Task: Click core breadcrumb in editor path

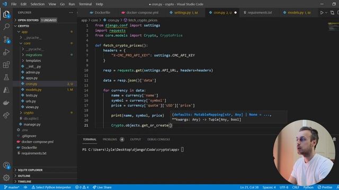Action: tap(94, 20)
